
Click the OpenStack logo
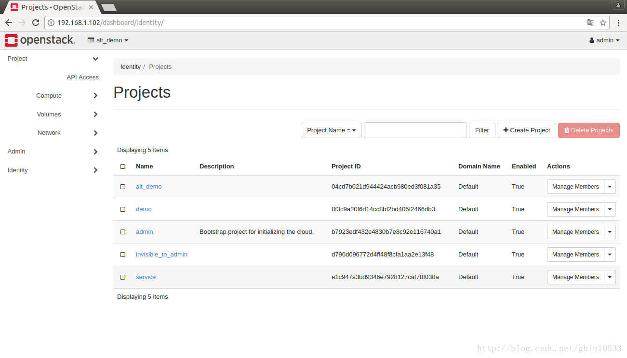pyautogui.click(x=40, y=40)
